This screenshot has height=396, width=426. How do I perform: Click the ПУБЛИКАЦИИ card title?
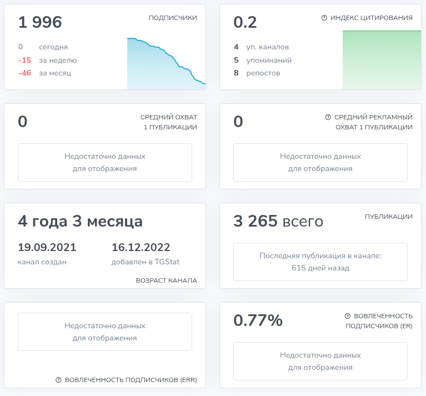(388, 217)
